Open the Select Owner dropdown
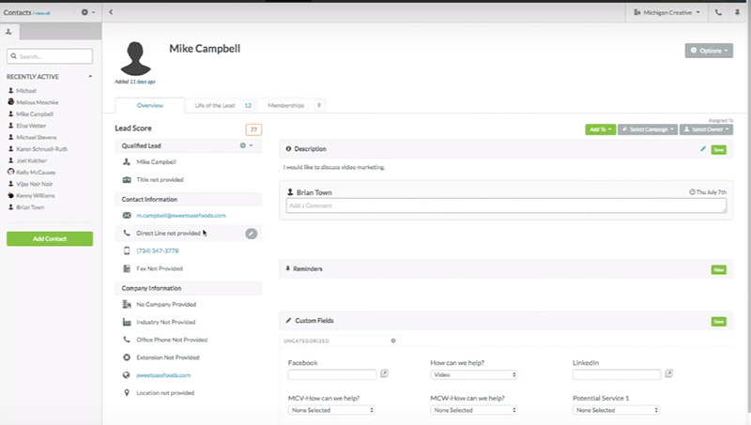Image resolution: width=751 pixels, height=425 pixels. [x=706, y=129]
